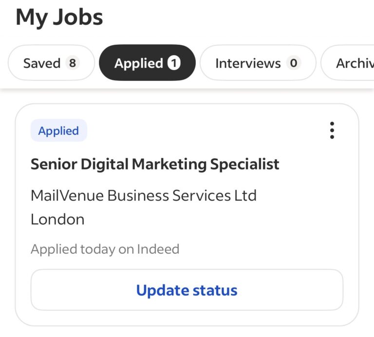The height and width of the screenshot is (337, 374).
Task: Click the My Jobs page heading
Action: pyautogui.click(x=59, y=18)
